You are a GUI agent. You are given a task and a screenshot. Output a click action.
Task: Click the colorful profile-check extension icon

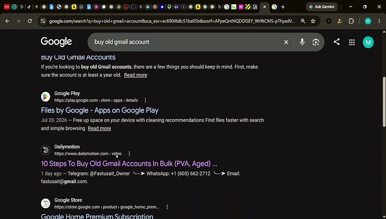pos(340,21)
